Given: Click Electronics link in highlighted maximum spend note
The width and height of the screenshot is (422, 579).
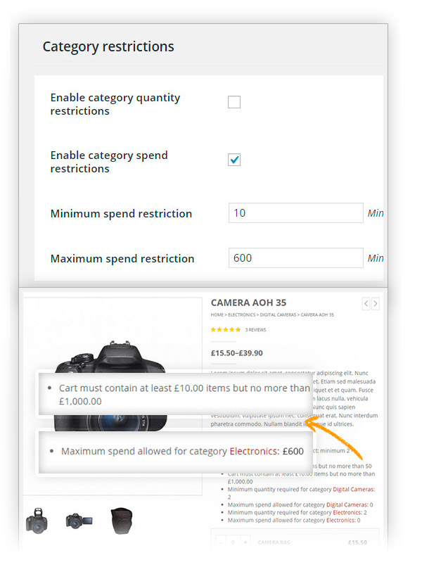Looking at the screenshot, I should (254, 451).
